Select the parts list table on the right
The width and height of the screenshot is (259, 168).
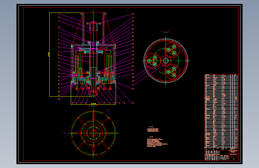(221, 112)
